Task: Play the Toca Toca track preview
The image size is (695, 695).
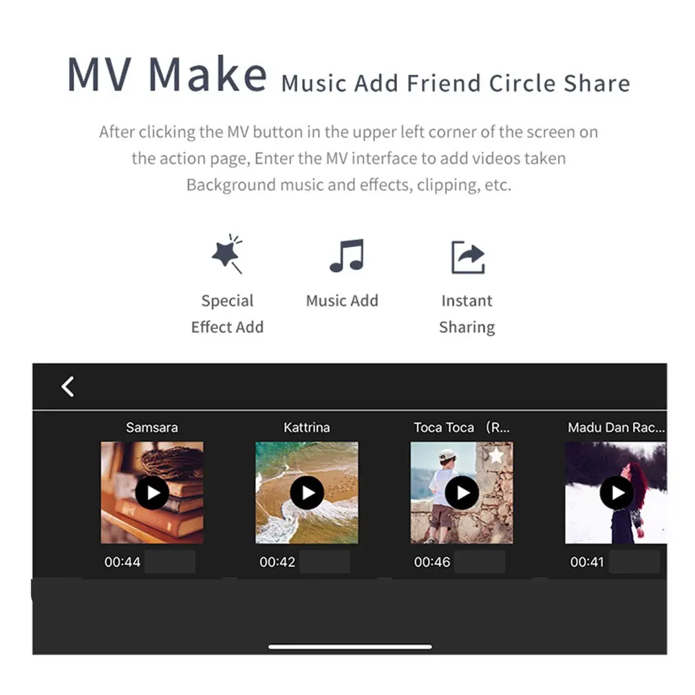Action: pyautogui.click(x=462, y=493)
